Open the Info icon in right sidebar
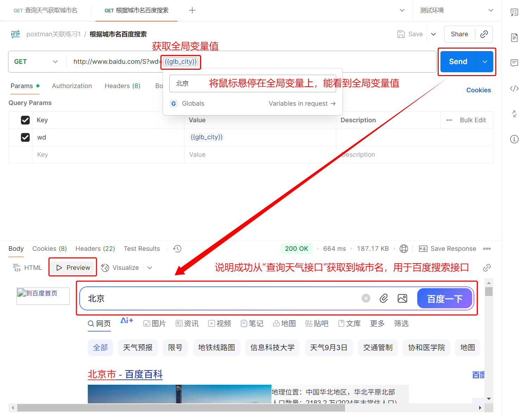The height and width of the screenshot is (415, 526). pos(514,139)
